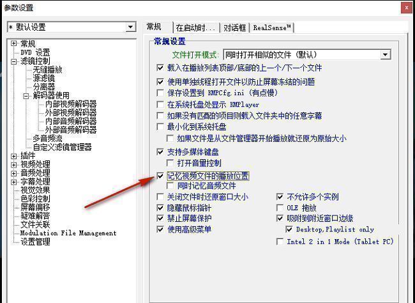Select 内部视频解码器 in the tree
Image resolution: width=415 pixels, height=303 pixels.
[71, 104]
